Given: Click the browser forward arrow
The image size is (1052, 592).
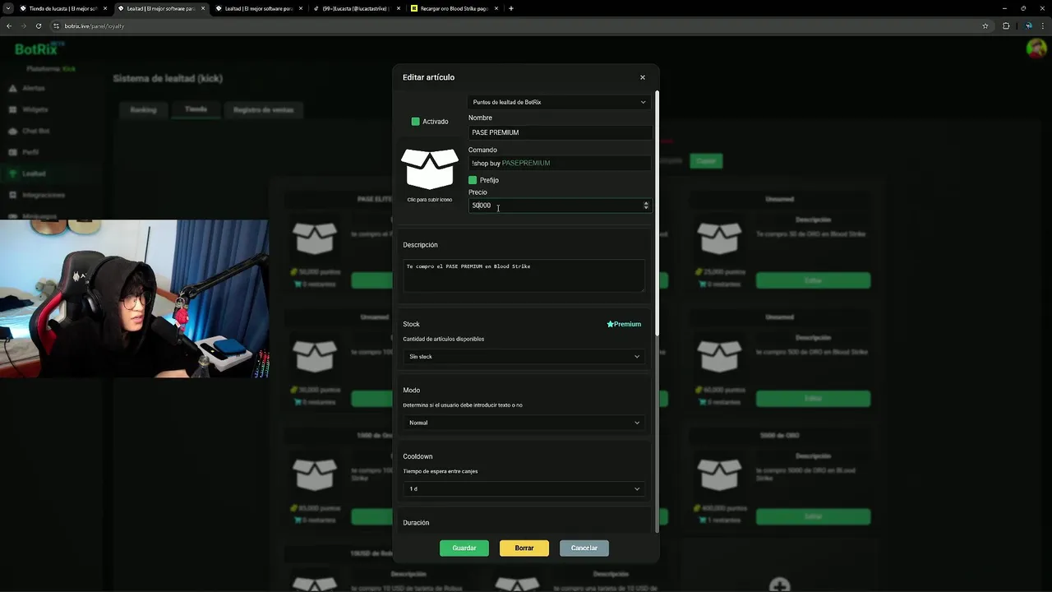Looking at the screenshot, I should 24,25.
